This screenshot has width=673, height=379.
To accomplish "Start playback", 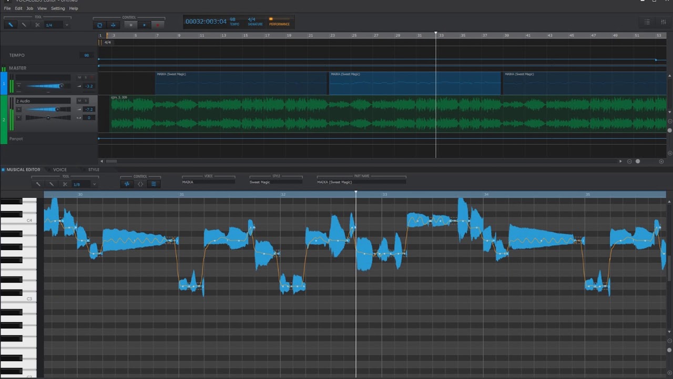I will pos(144,25).
